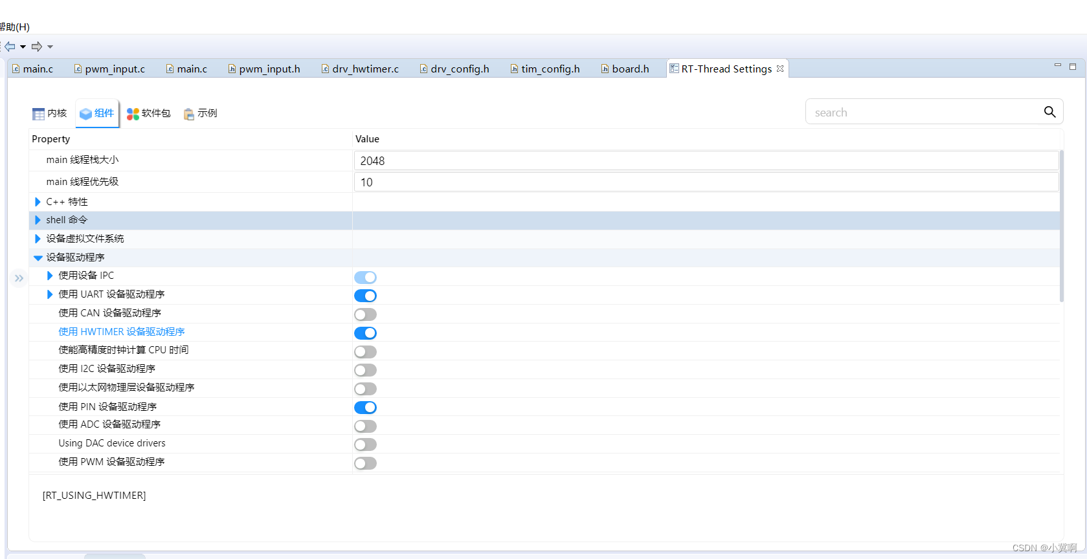Open the 帮助(H) menu
This screenshot has width=1087, height=559.
14,27
